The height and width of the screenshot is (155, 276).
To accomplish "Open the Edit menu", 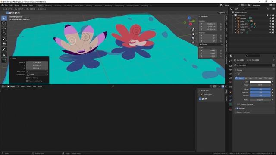I will click(x=11, y=6).
